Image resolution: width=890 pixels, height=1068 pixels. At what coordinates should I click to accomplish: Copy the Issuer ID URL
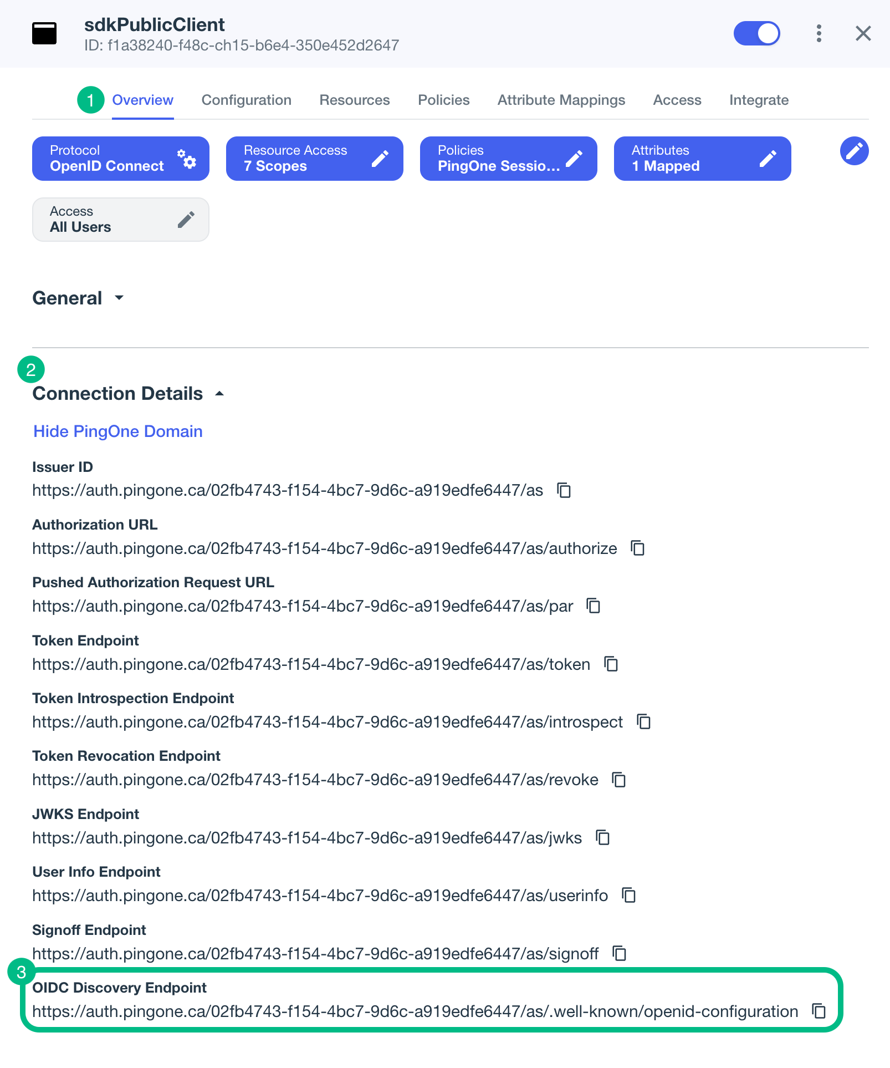tap(564, 490)
